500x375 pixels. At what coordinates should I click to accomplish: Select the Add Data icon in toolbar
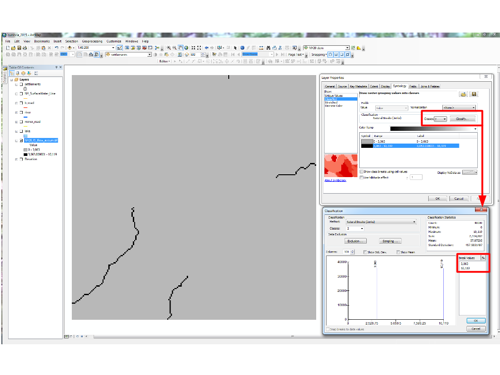[69, 48]
